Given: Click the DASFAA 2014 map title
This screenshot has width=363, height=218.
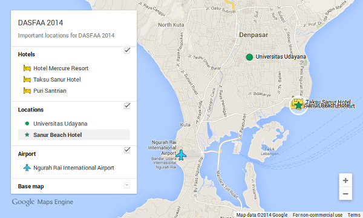Looking at the screenshot, I should tap(41, 22).
